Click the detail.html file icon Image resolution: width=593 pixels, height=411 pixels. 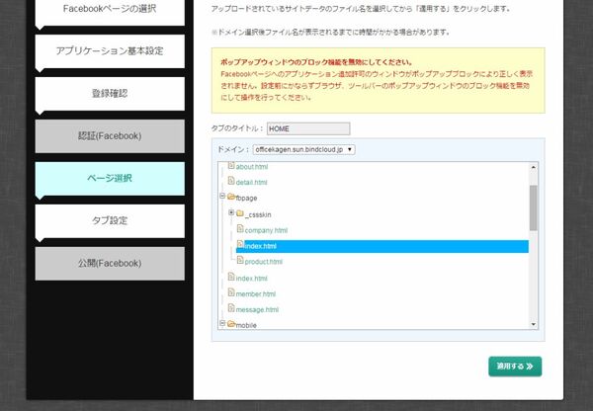[x=231, y=181]
